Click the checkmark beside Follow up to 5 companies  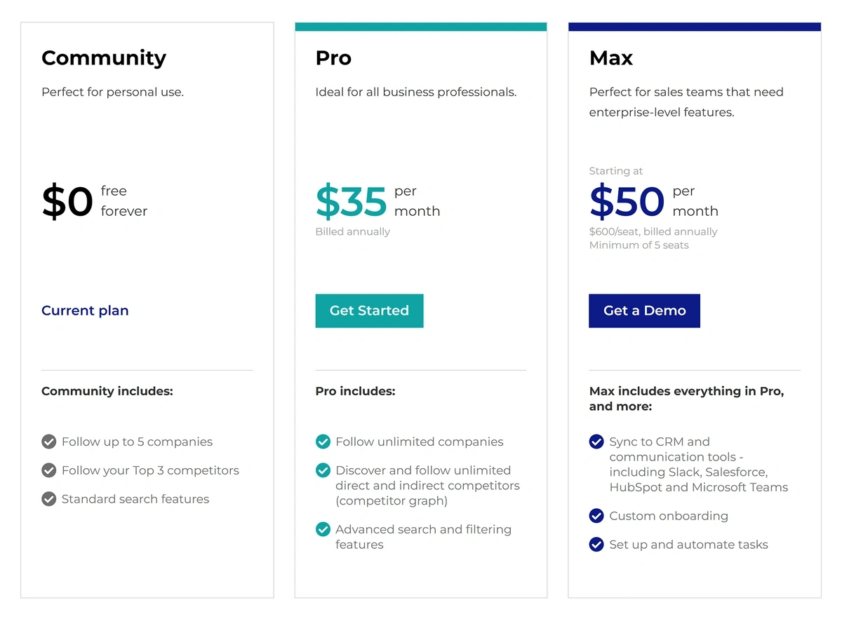48,442
